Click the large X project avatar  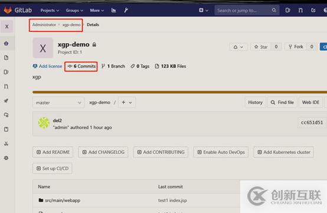pos(42,48)
